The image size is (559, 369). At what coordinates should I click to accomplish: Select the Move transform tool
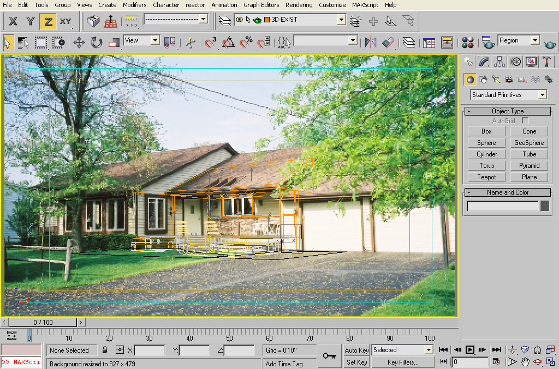point(79,42)
